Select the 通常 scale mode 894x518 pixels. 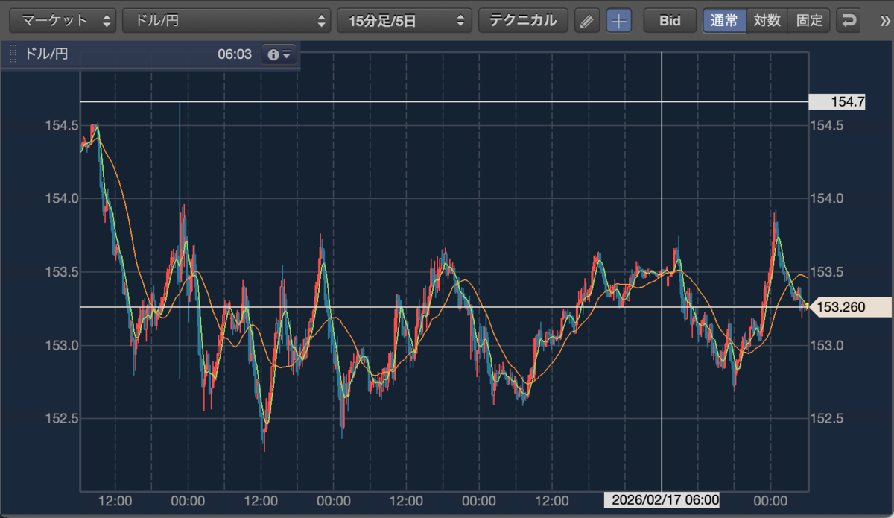(724, 20)
